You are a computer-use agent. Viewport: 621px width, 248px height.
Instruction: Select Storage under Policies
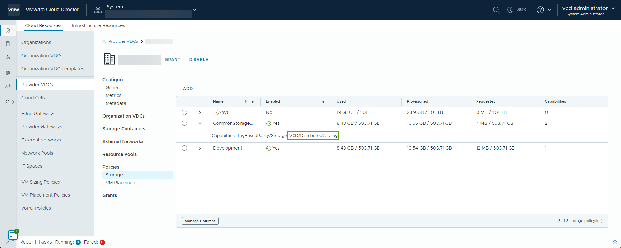coord(137,175)
